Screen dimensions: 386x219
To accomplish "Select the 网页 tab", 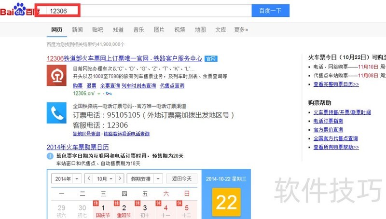I will 56,30.
